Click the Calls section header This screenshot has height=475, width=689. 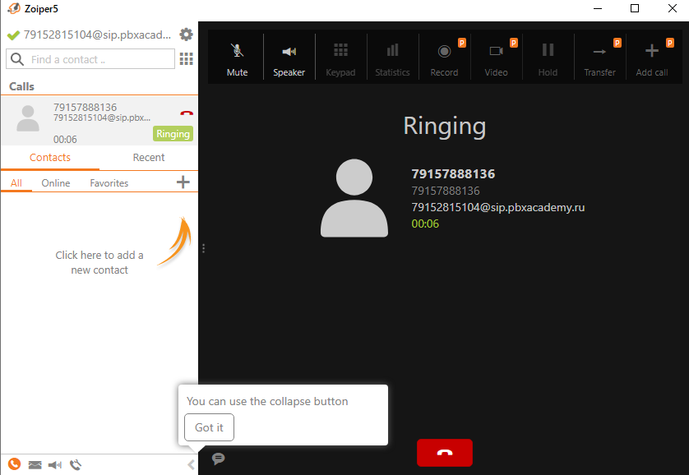point(21,86)
